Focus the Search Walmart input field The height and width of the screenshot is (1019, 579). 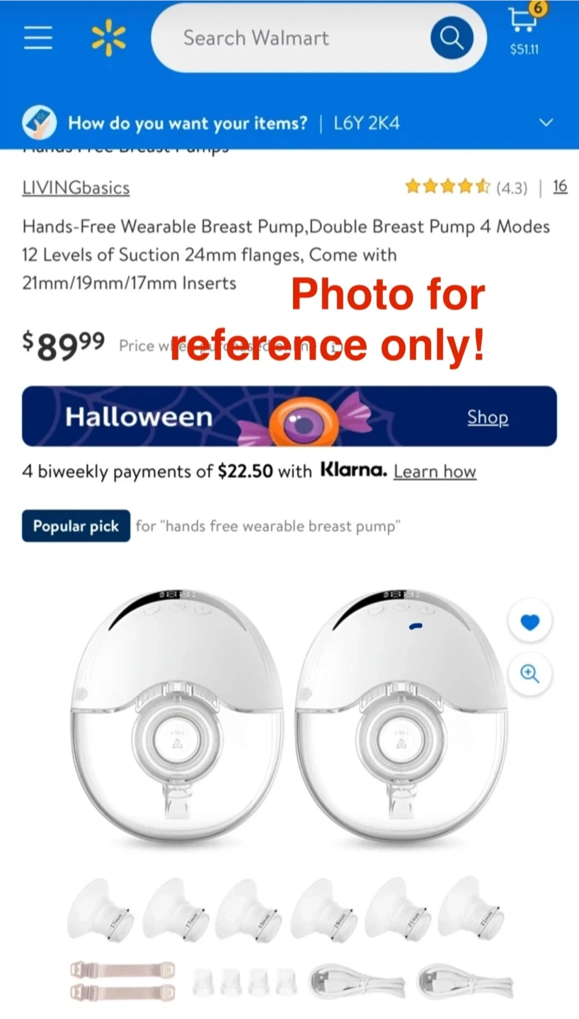tap(290, 38)
